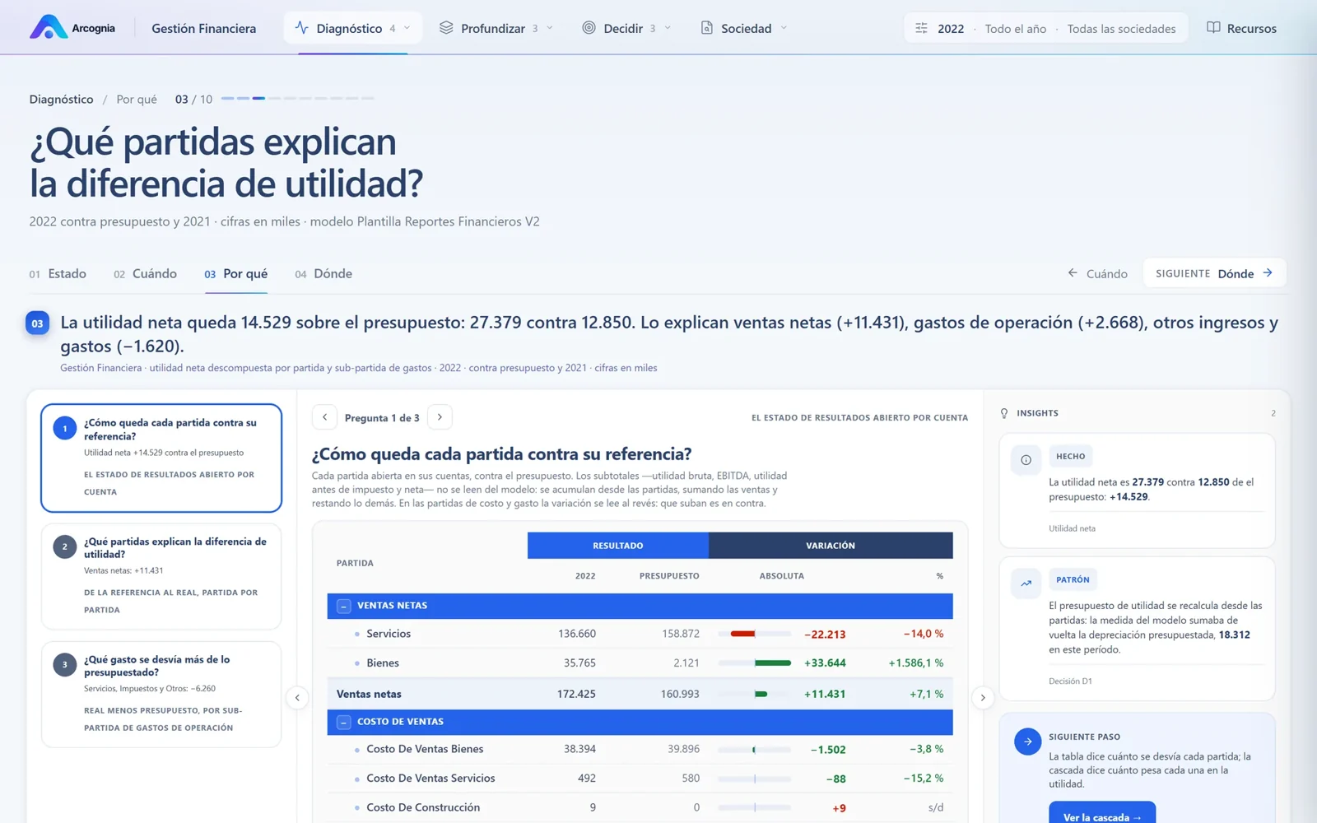Click the Todas las sociedades filter text
1317x823 pixels.
[x=1121, y=29]
